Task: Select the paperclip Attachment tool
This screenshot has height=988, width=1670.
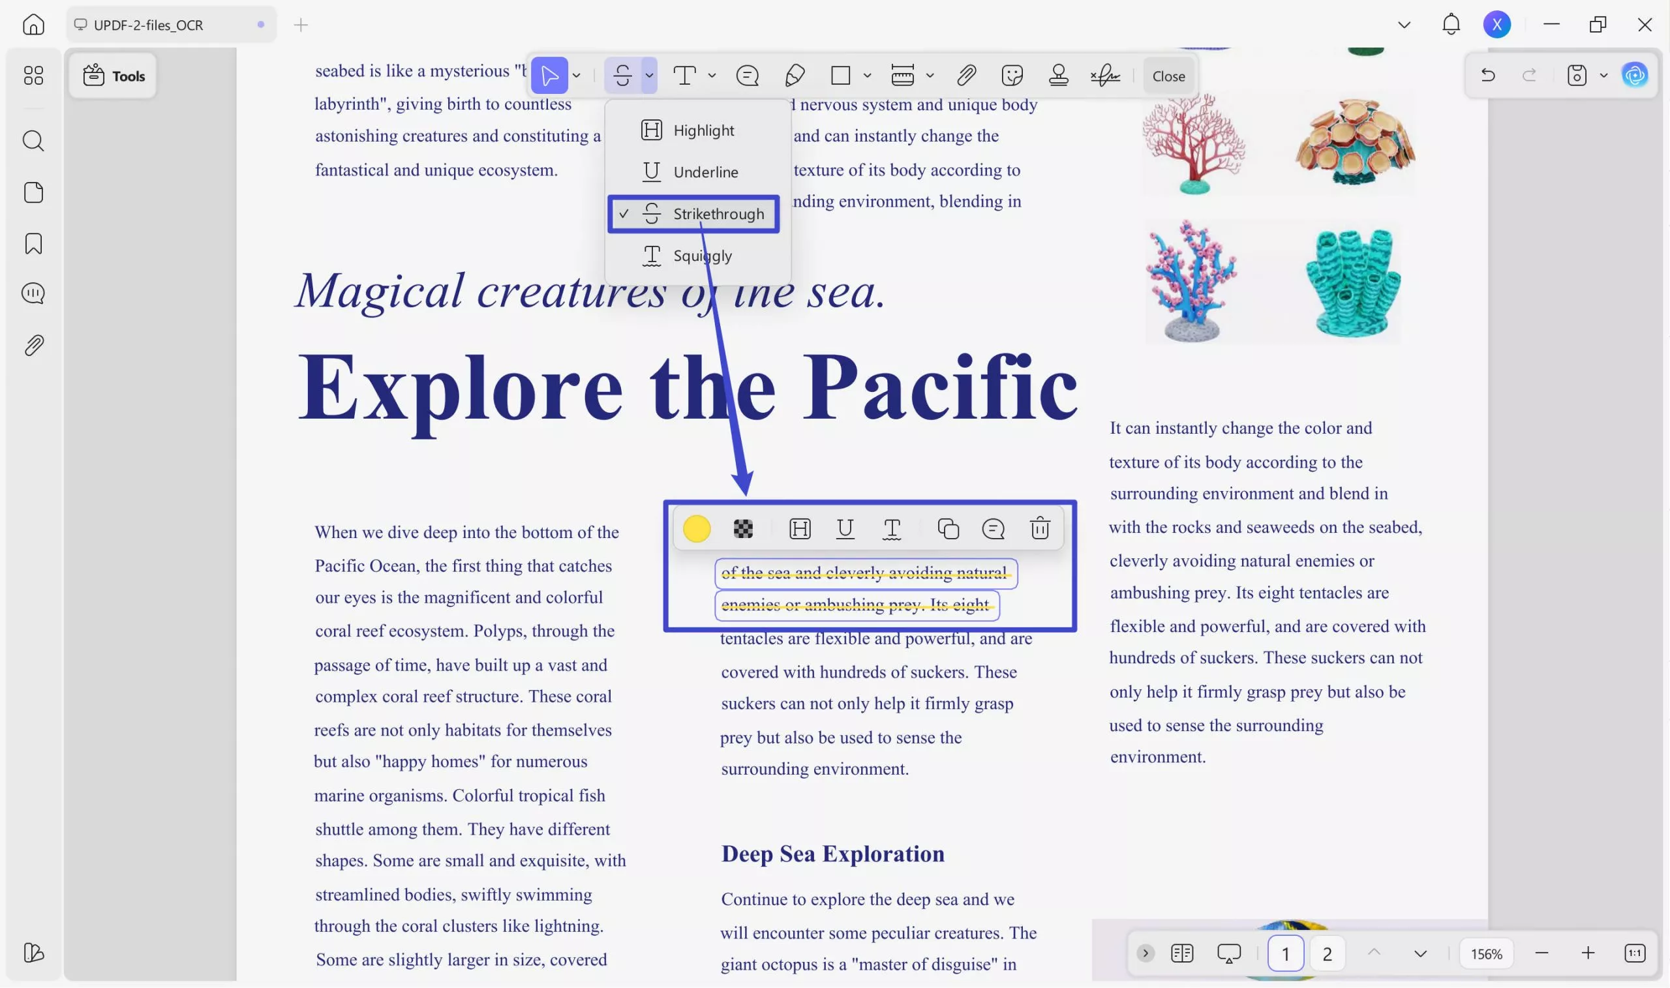Action: coord(965,75)
